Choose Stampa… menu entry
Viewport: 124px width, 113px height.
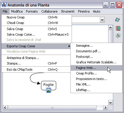[36, 63]
